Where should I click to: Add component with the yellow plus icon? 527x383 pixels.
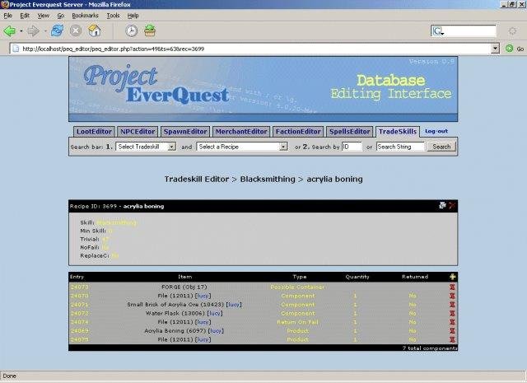pos(452,277)
